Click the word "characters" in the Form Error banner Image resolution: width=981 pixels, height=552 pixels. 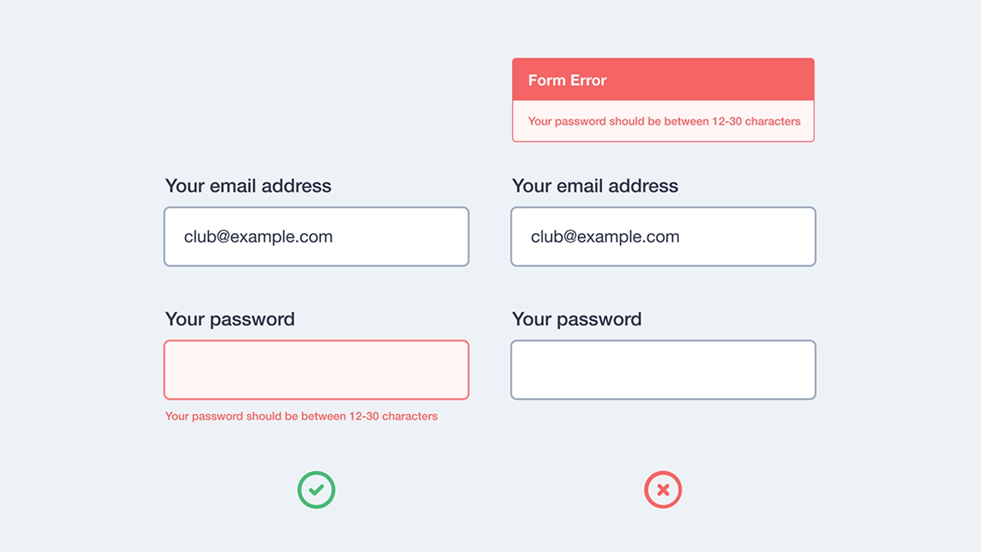click(x=772, y=121)
